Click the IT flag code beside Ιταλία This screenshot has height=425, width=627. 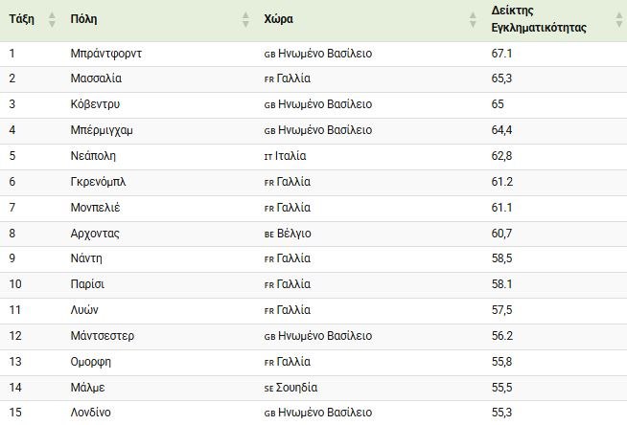point(268,156)
